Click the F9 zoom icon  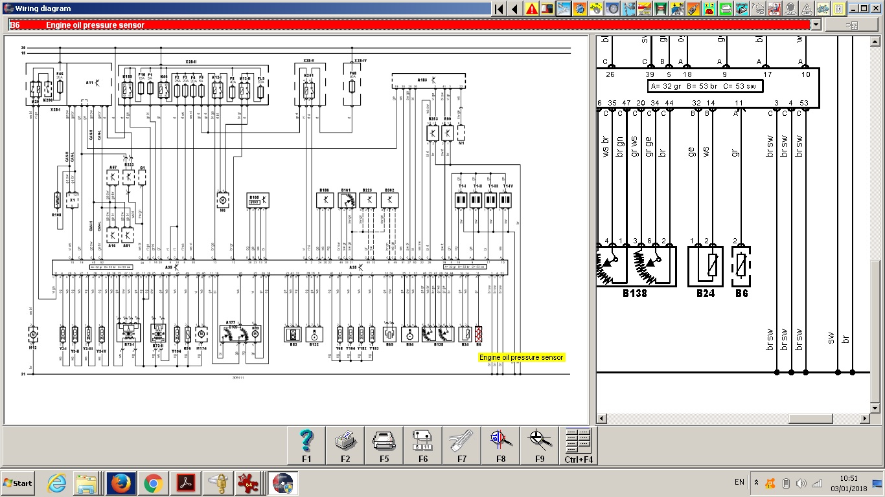(x=540, y=446)
